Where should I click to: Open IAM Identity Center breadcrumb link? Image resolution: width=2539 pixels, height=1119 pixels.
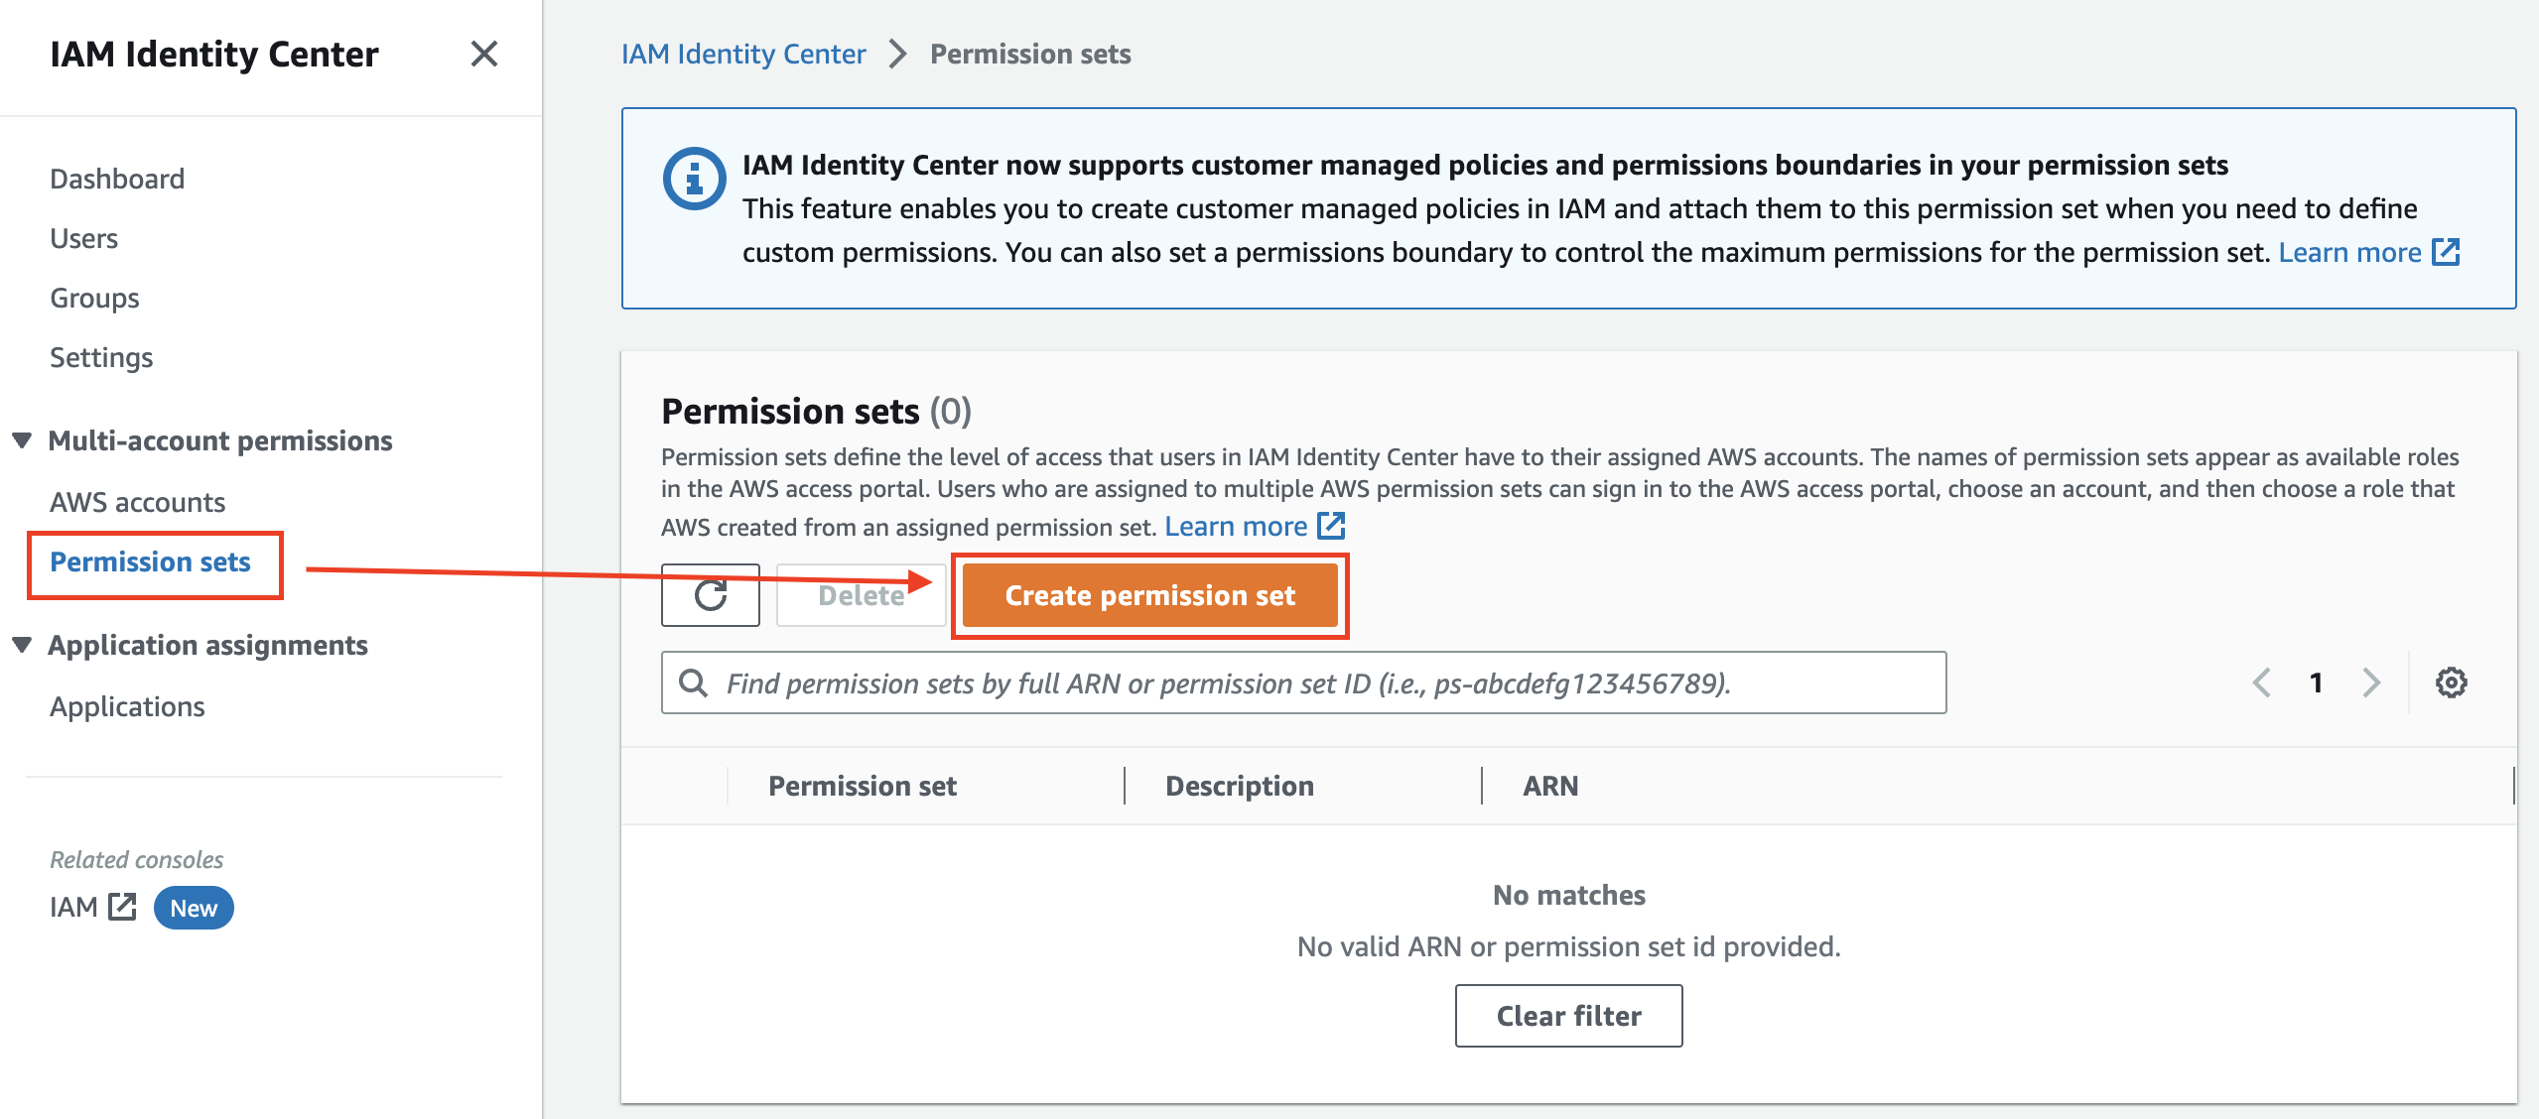click(x=743, y=54)
